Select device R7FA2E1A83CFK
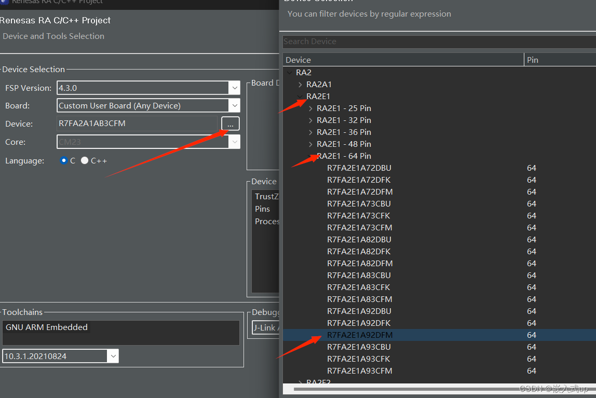The image size is (596, 398). tap(358, 287)
